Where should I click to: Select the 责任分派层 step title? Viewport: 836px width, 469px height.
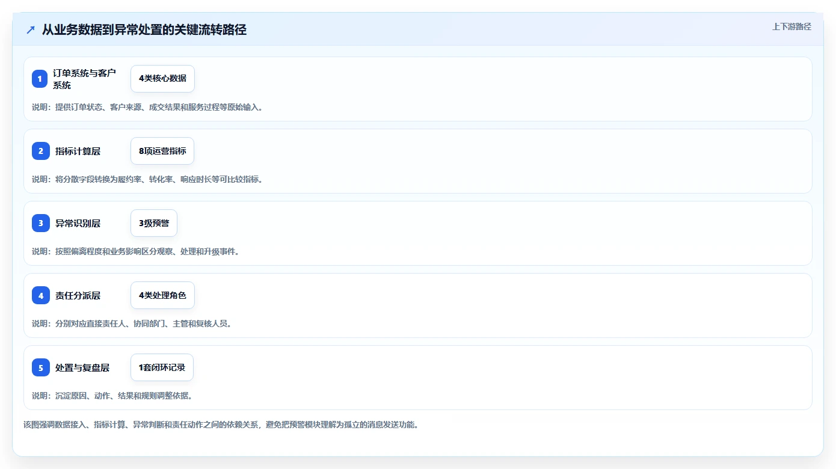pos(78,296)
